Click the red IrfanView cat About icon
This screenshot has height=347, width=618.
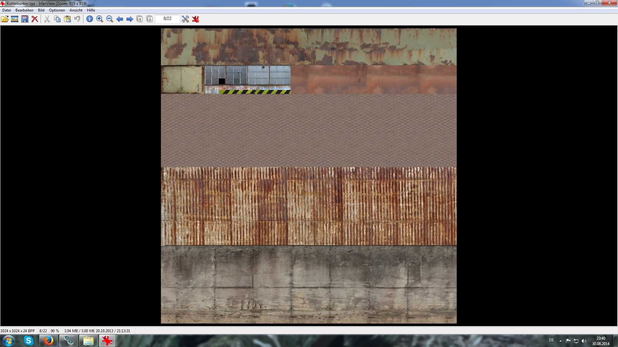pyautogui.click(x=195, y=19)
